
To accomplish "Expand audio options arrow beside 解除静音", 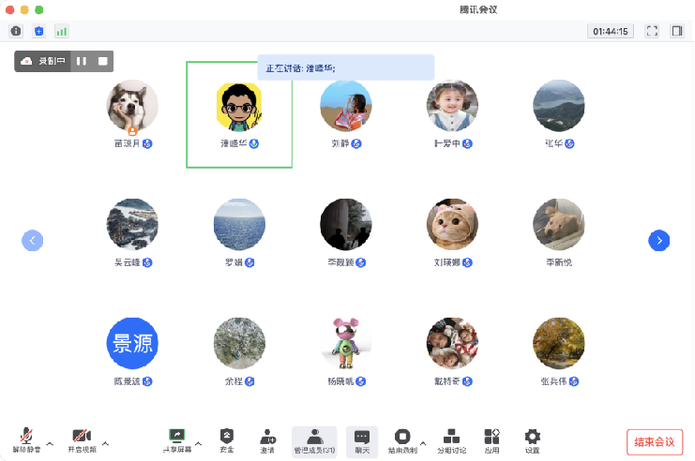I will pyautogui.click(x=50, y=442).
